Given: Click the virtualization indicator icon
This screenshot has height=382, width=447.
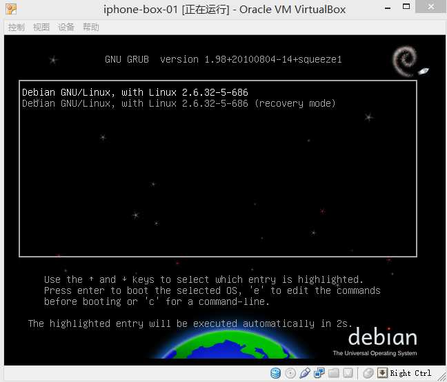Looking at the screenshot, I should tap(348, 373).
